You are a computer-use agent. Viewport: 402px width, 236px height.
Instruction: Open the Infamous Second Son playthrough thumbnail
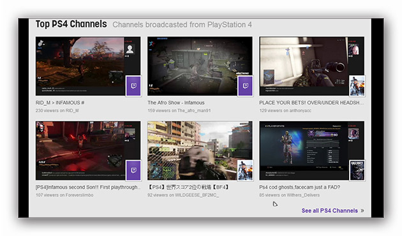click(x=88, y=151)
